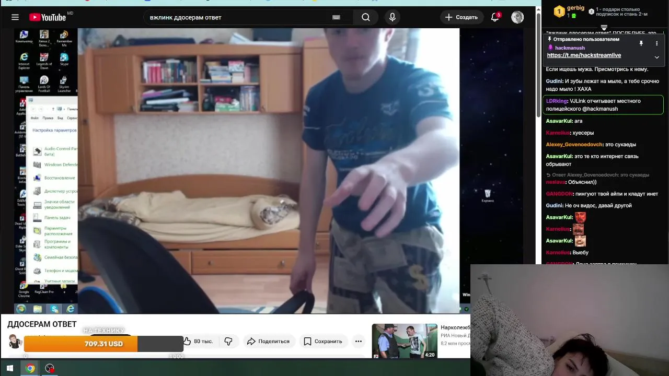Click Gudini username on 'Не оч видос' message
Image resolution: width=669 pixels, height=376 pixels.
[x=554, y=206]
